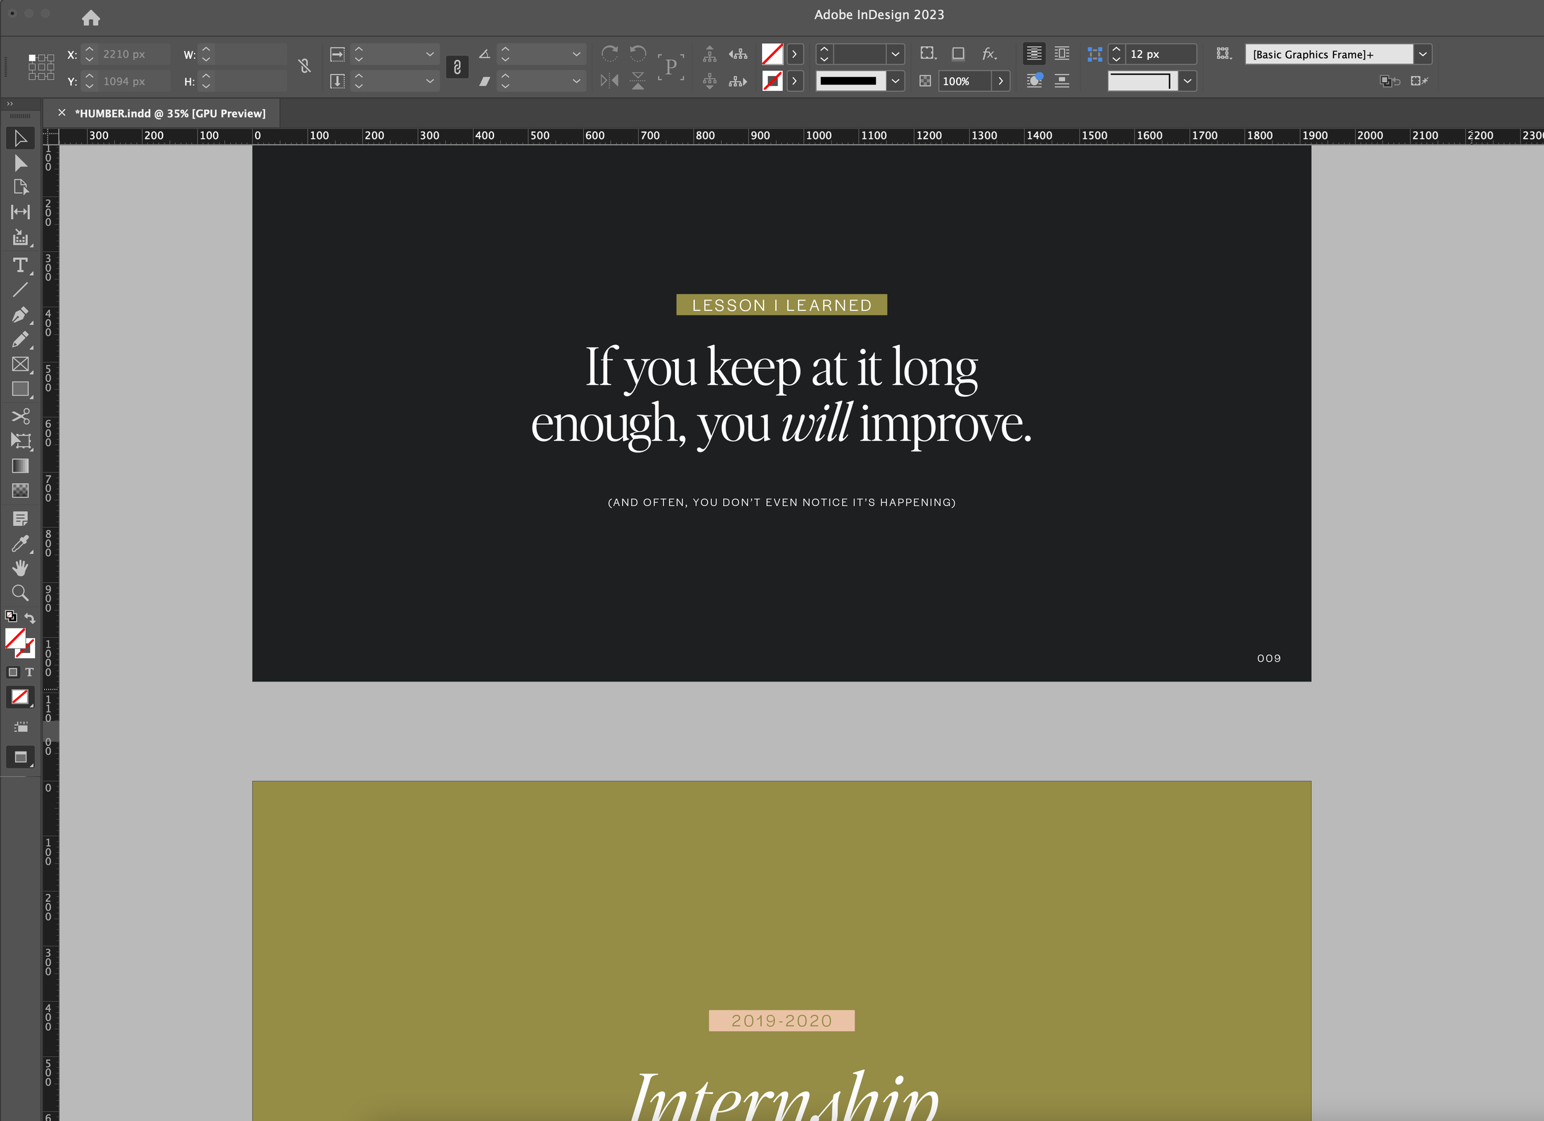
Task: Enable formatting affects text toggle
Action: [x=29, y=672]
